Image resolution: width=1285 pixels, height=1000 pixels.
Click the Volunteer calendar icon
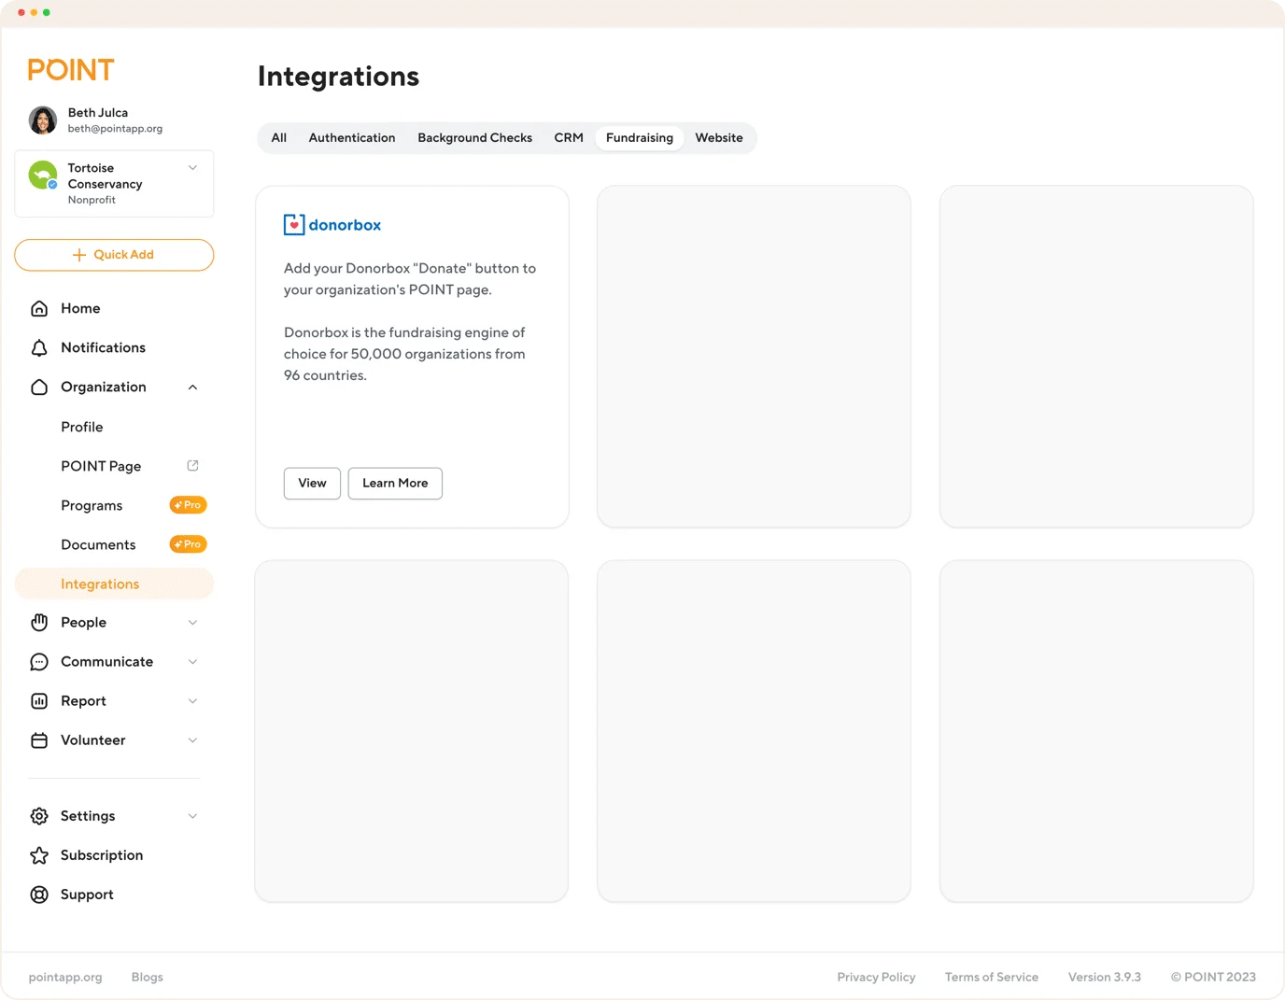pos(39,739)
